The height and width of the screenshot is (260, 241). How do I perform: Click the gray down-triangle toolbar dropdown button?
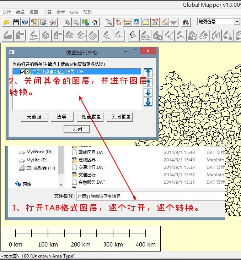[173, 22]
